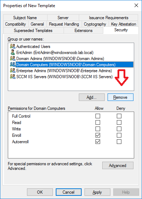This screenshot has width=142, height=199.
Task: Click the Domain Computers group icon
Action: [x=13, y=64]
